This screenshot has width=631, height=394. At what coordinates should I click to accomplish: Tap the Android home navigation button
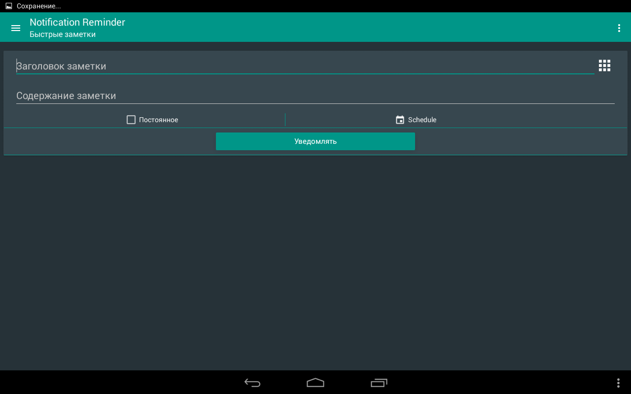tap(315, 383)
